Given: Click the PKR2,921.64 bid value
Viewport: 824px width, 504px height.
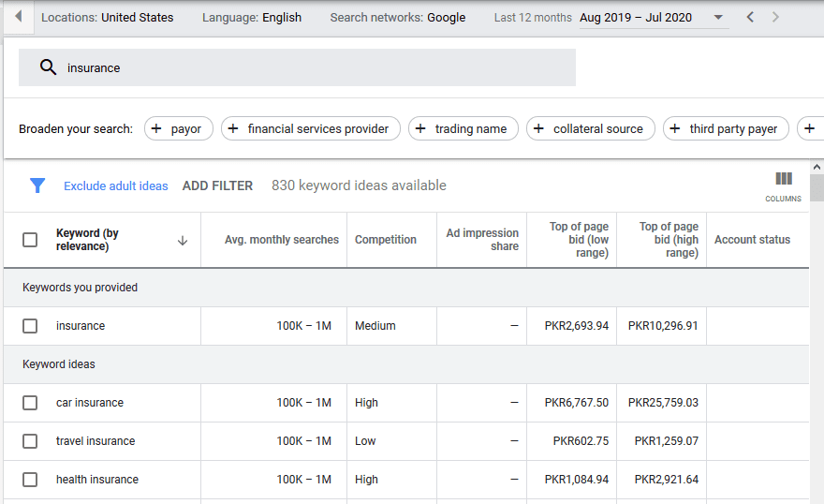Looking at the screenshot, I should [667, 480].
